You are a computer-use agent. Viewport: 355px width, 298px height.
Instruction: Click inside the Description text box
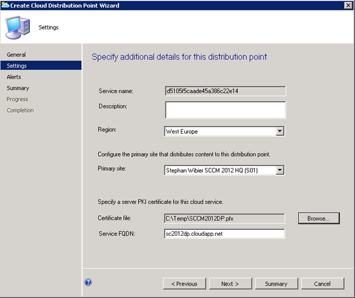225,110
